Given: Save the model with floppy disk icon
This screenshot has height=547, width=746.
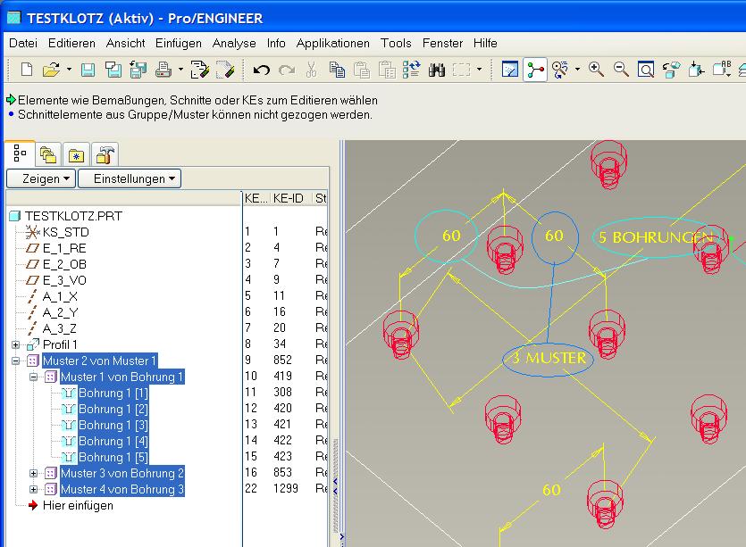Looking at the screenshot, I should (88, 70).
